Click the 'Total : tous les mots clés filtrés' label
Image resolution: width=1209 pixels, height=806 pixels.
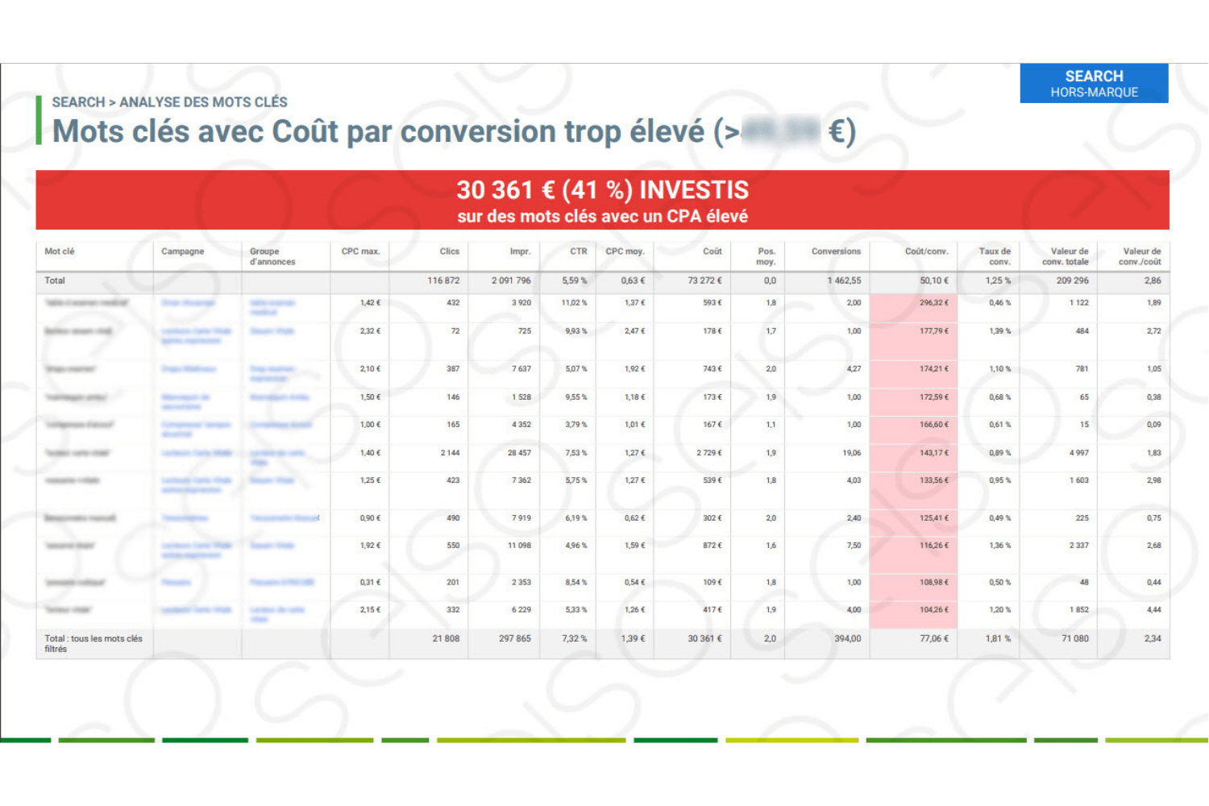click(93, 643)
